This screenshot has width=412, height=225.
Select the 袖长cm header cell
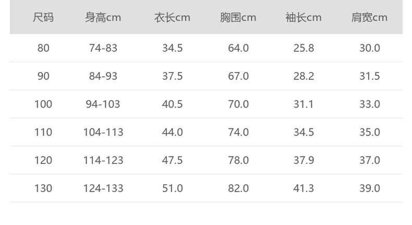304,18
